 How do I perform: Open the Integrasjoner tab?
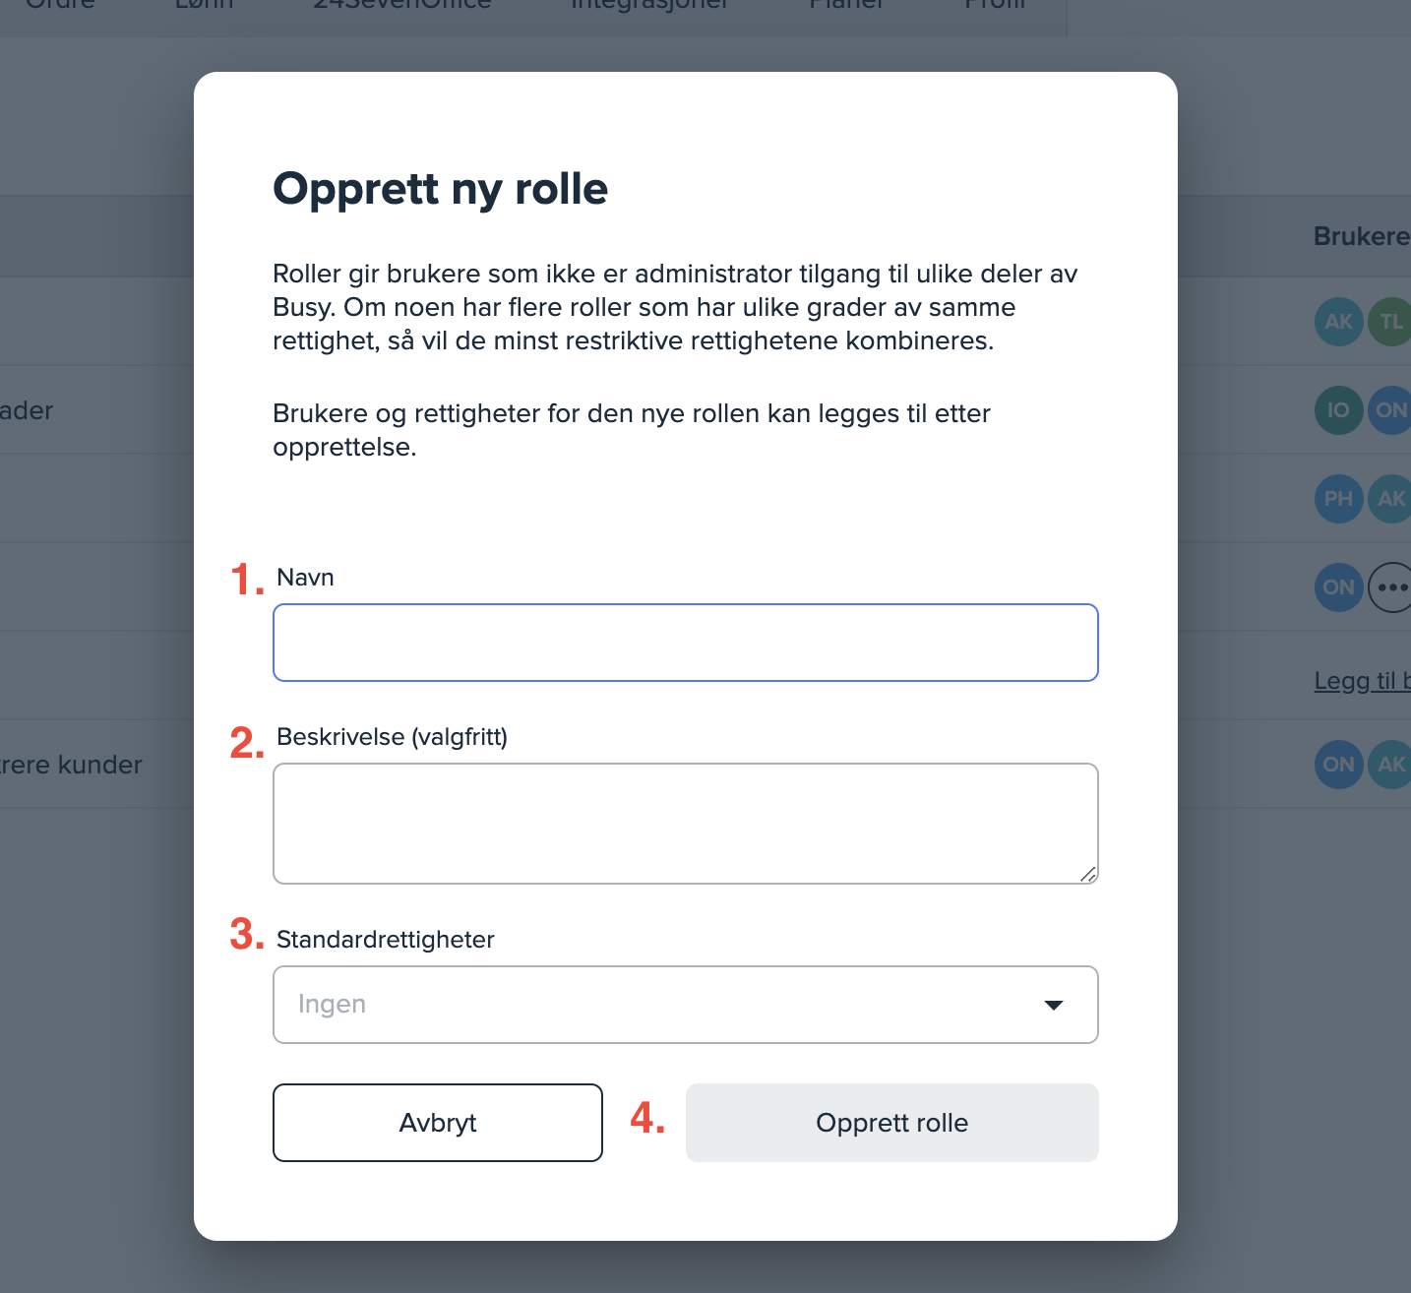click(x=649, y=5)
